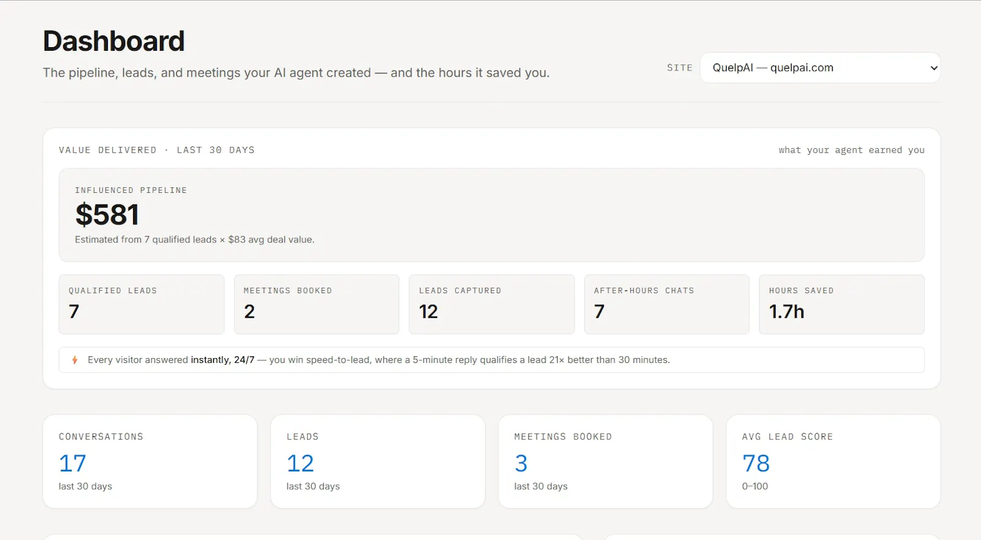The image size is (981, 540).
Task: Click the Dashboard page heading
Action: pos(113,41)
